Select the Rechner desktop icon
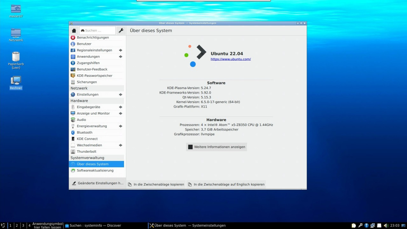 [x=16, y=83]
